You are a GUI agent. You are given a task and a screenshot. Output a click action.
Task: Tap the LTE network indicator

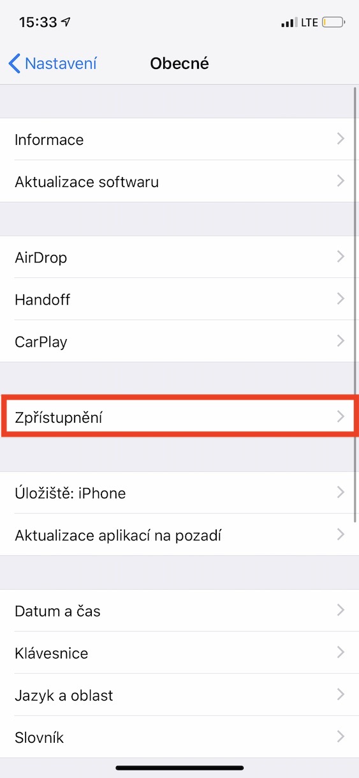[309, 23]
